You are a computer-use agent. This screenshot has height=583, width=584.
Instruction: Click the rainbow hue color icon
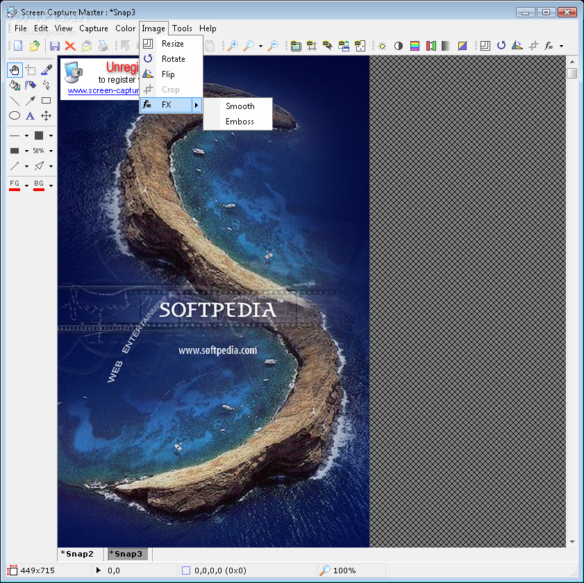(x=415, y=47)
